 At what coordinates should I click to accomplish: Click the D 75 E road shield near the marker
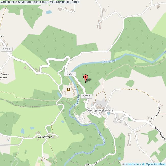click(x=70, y=74)
